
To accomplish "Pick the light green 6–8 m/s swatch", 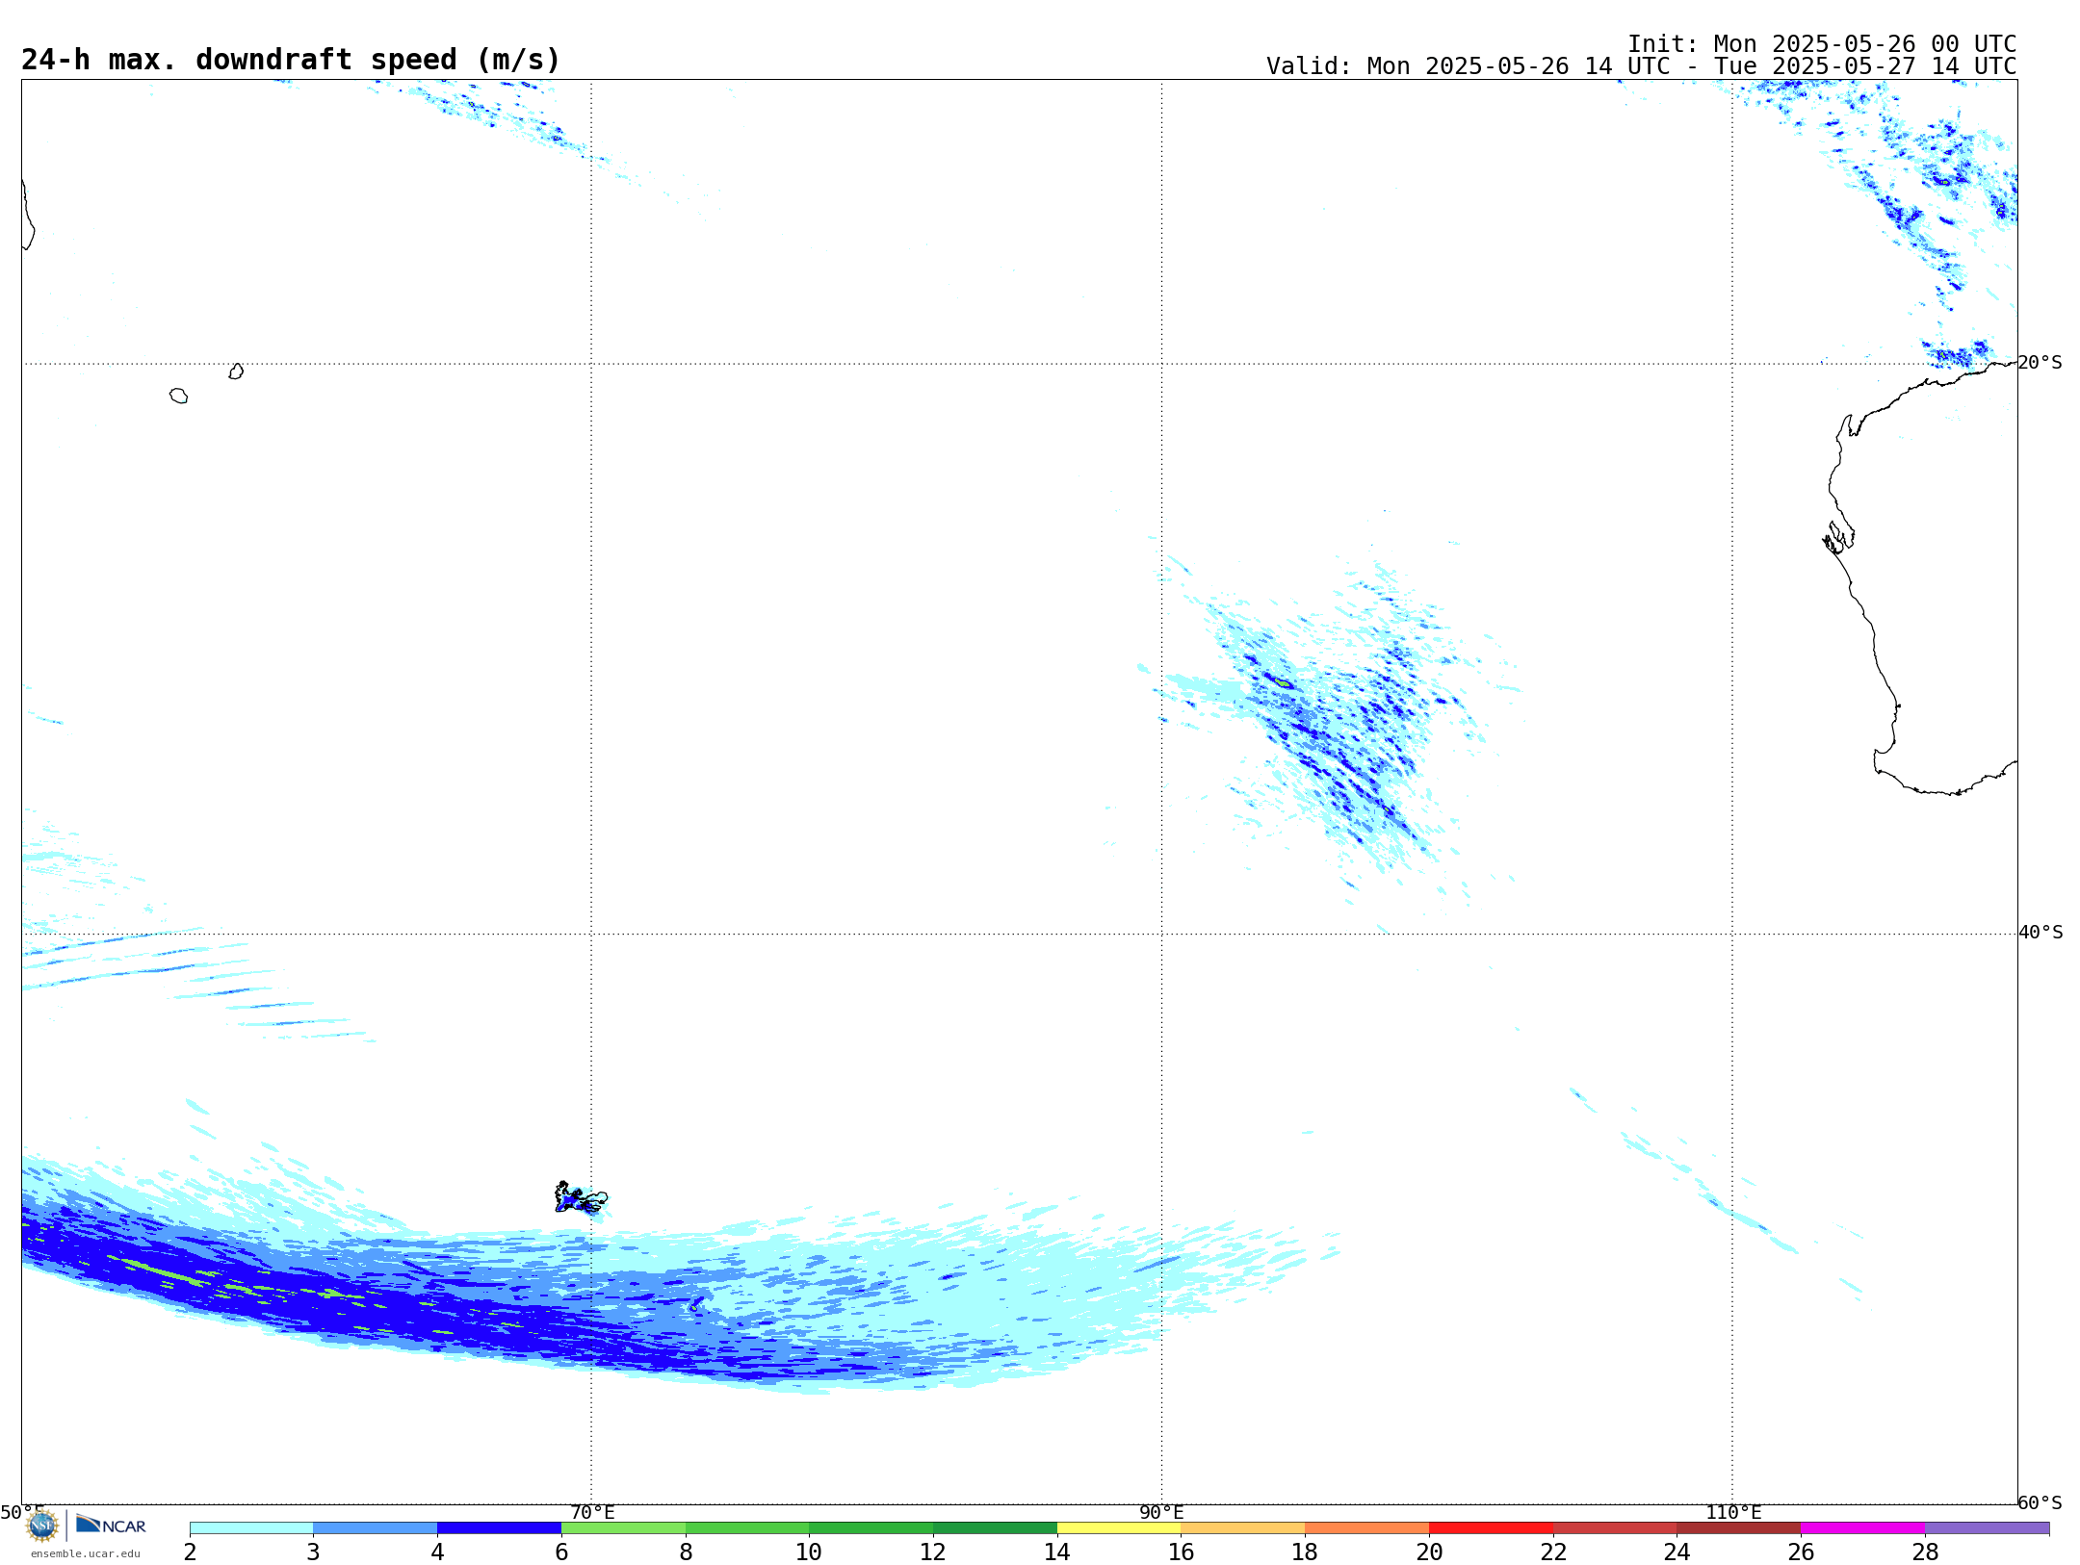I will click(x=623, y=1528).
